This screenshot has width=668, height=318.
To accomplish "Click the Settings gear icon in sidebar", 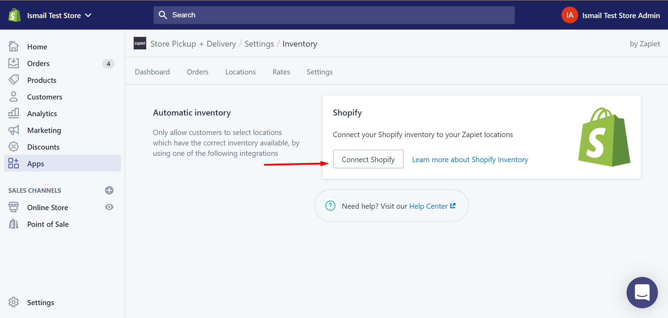I will 14,302.
